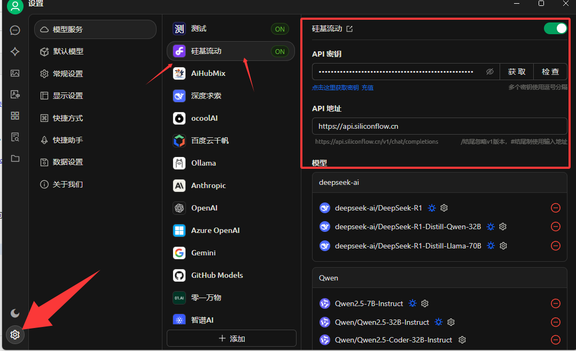This screenshot has height=351, width=576.
Task: Select 快捷助手 settings section
Action: (x=96, y=140)
